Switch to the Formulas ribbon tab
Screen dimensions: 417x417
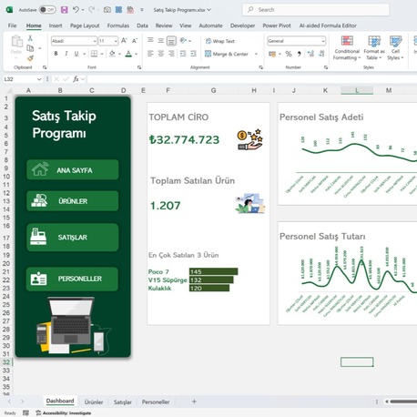[118, 25]
